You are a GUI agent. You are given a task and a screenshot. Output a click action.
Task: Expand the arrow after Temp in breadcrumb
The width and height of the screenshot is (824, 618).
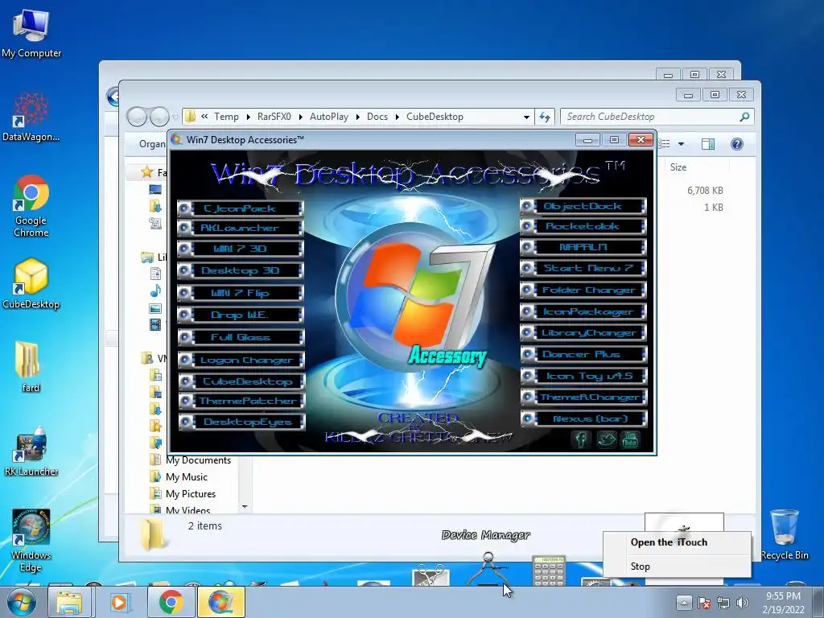248,117
